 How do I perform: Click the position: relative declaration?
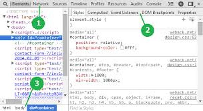point(99,43)
